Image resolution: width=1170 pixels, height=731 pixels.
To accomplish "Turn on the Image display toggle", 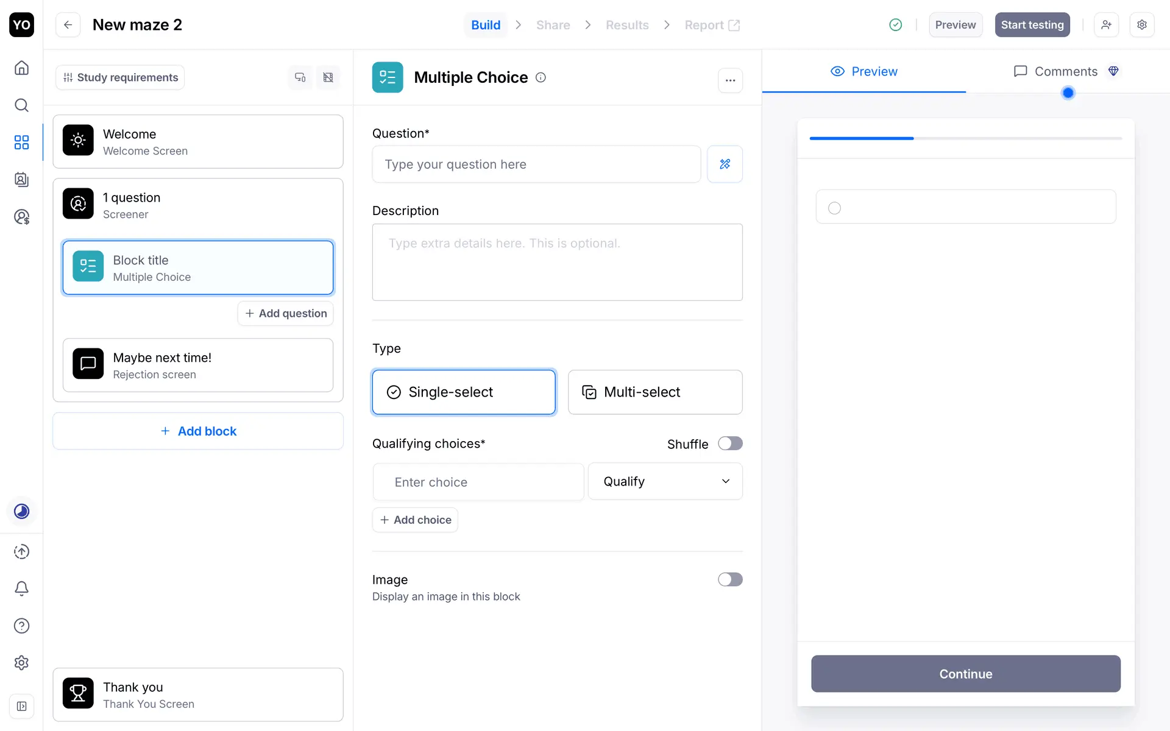I will click(729, 579).
